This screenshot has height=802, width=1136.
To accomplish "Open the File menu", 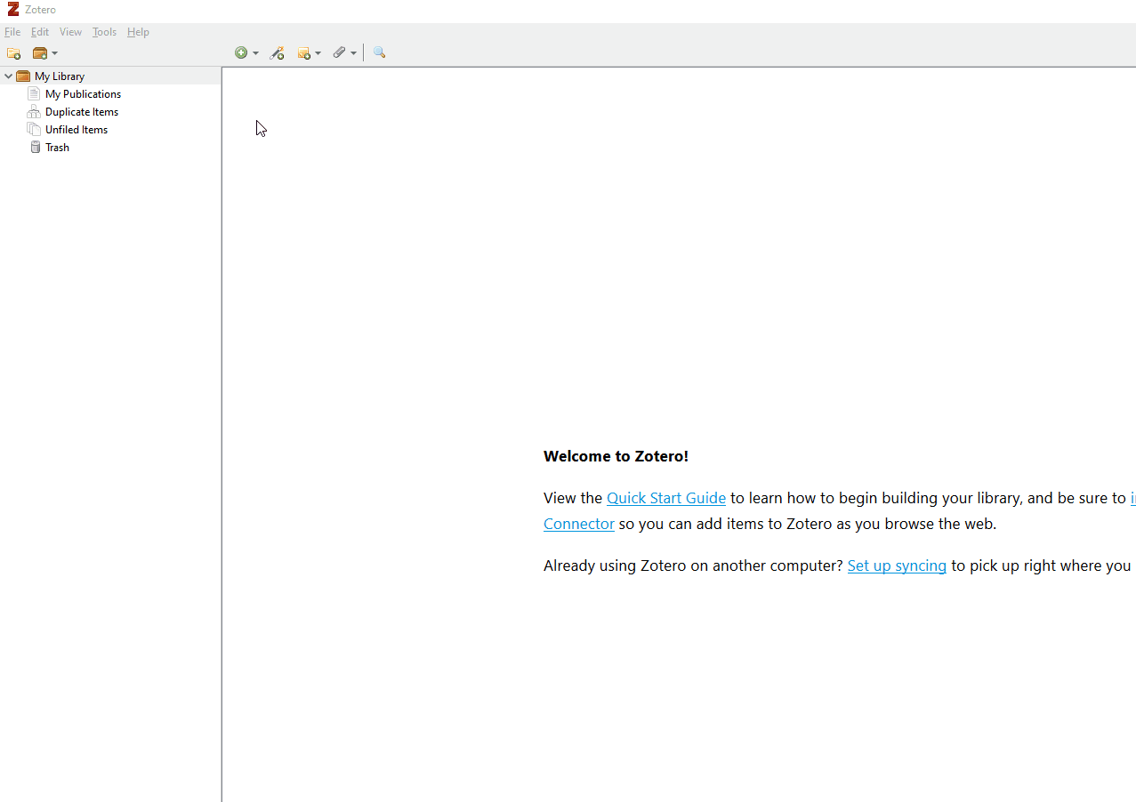I will point(12,32).
